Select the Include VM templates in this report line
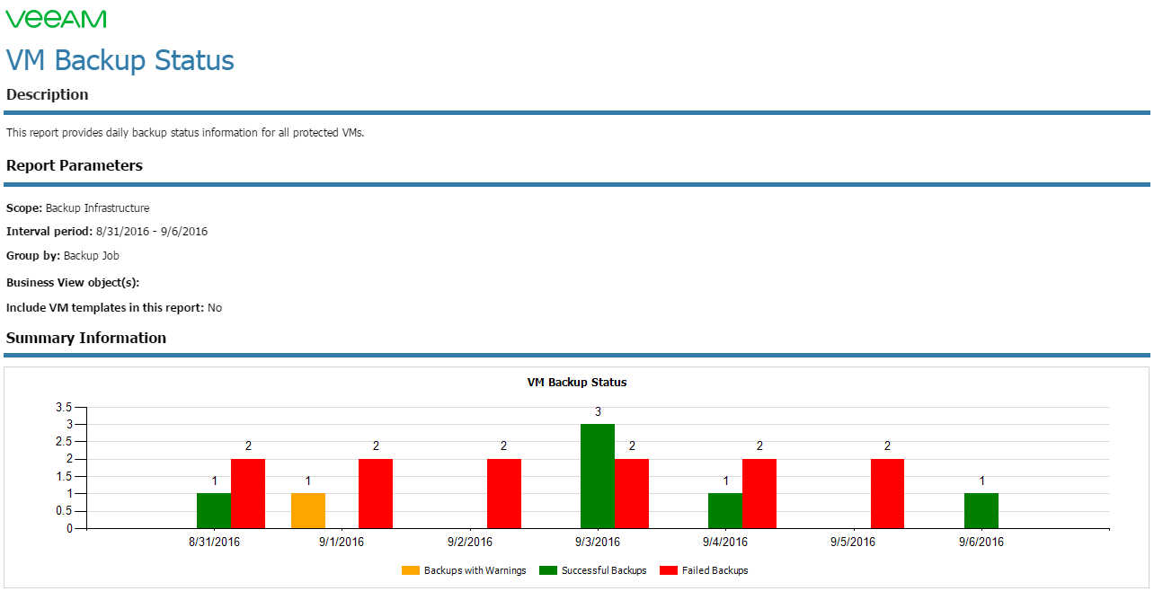The height and width of the screenshot is (591, 1154). (x=114, y=307)
